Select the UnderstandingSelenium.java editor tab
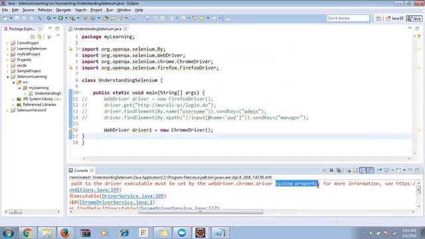 98,29
